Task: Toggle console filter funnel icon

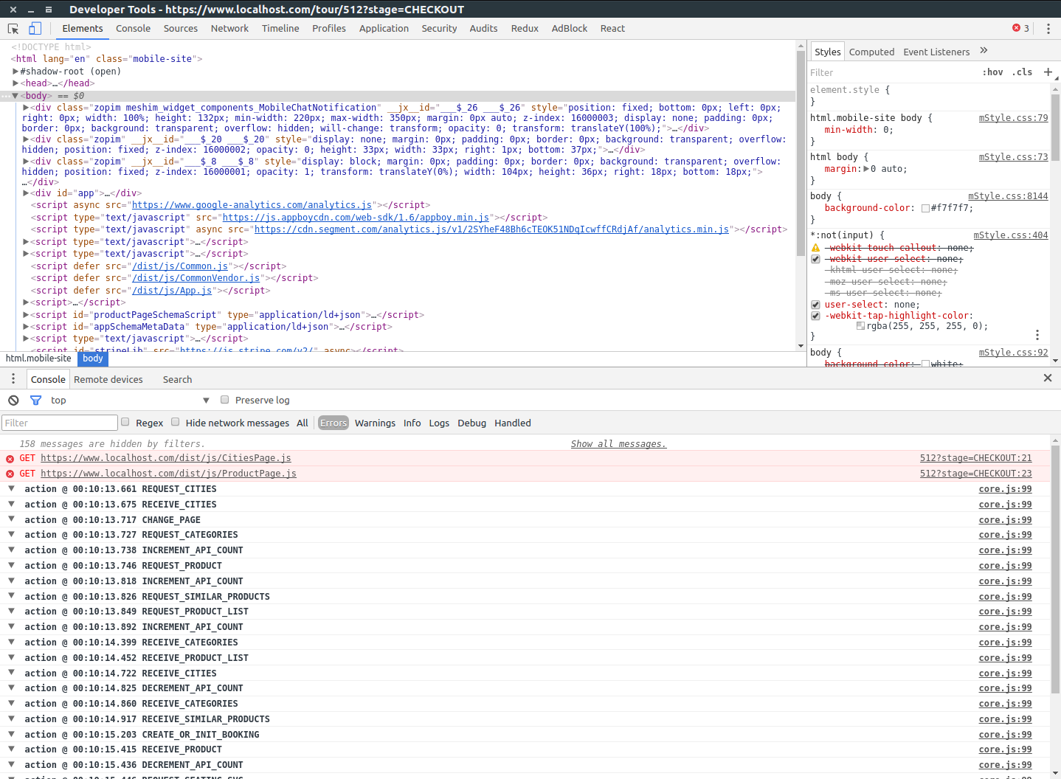Action: (35, 400)
